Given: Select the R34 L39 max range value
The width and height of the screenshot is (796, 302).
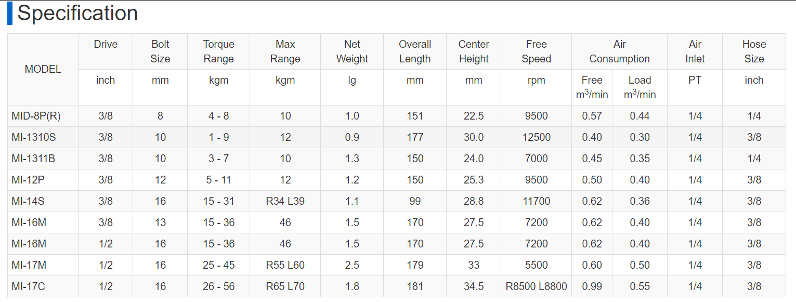Looking at the screenshot, I should pos(285,201).
